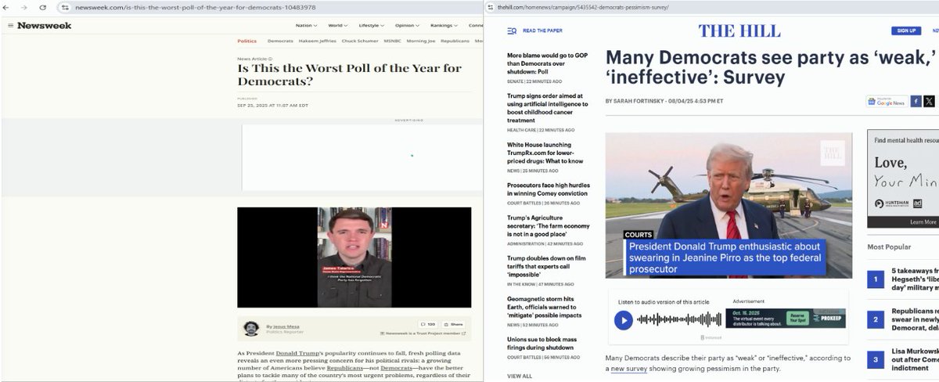Open Hakeem Jeffries topic link

(x=317, y=41)
